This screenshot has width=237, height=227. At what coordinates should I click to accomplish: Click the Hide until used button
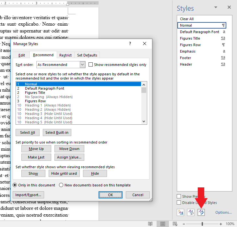tap(64, 173)
